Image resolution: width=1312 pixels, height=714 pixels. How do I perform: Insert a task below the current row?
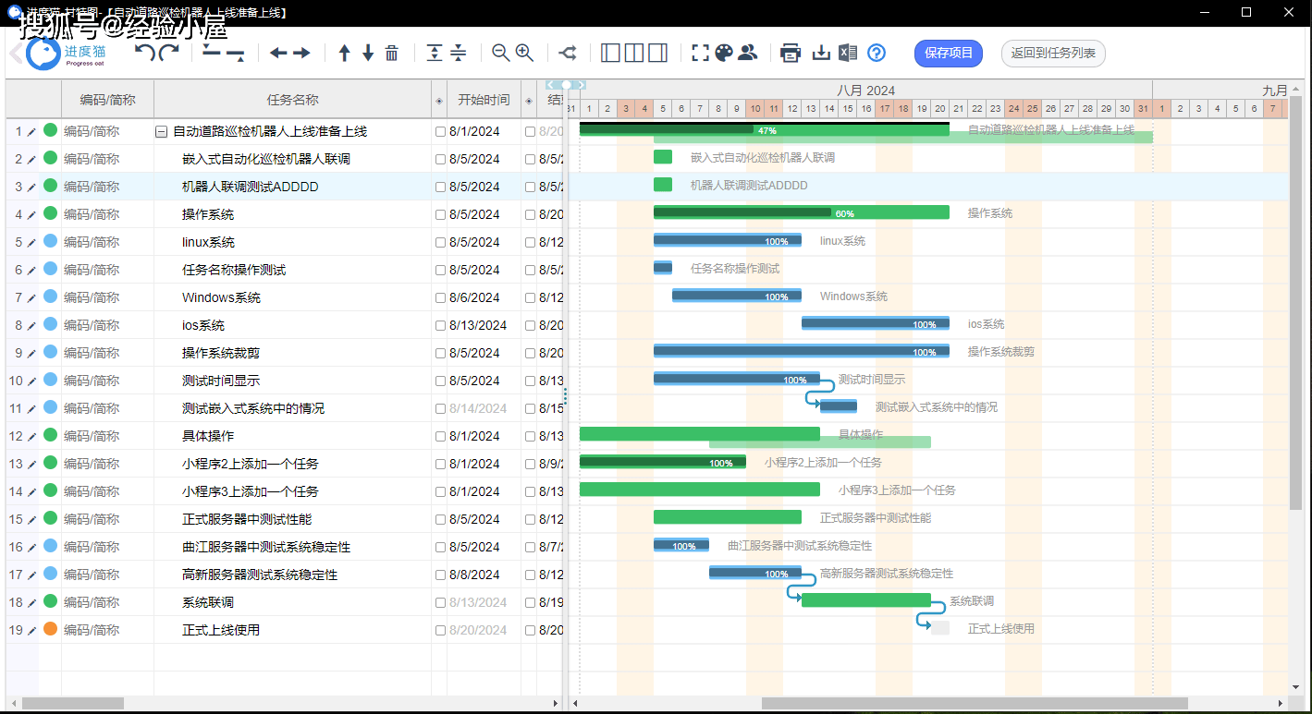[235, 56]
